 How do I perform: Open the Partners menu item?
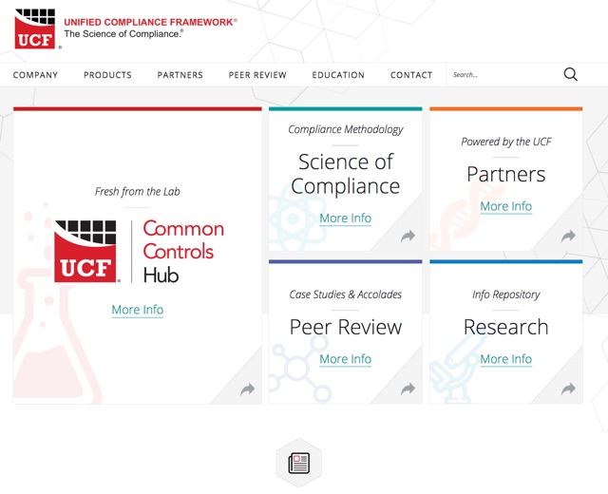coord(180,75)
